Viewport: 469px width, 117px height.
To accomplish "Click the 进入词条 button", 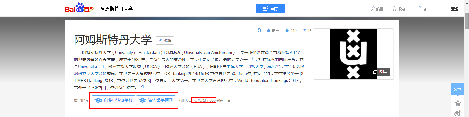I will [270, 8].
